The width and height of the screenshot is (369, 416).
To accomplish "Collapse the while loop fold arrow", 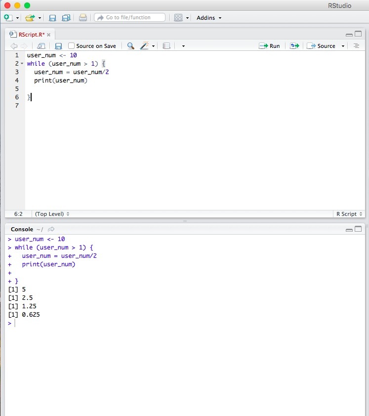I will (22, 64).
